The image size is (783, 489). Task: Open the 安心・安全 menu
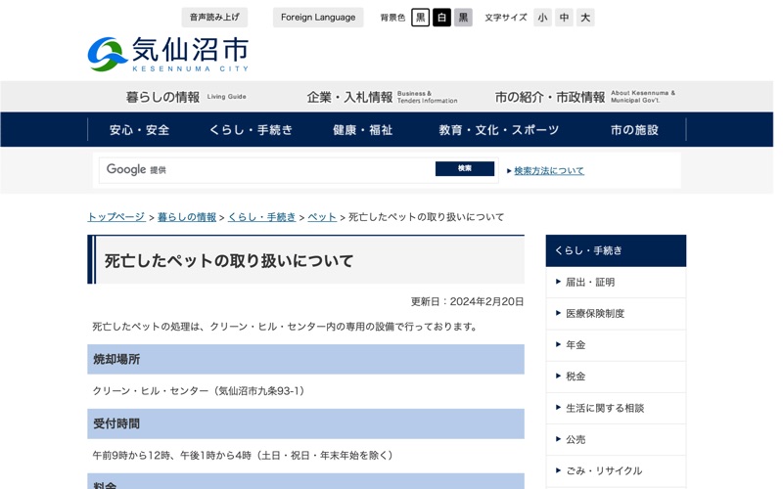[x=139, y=130]
